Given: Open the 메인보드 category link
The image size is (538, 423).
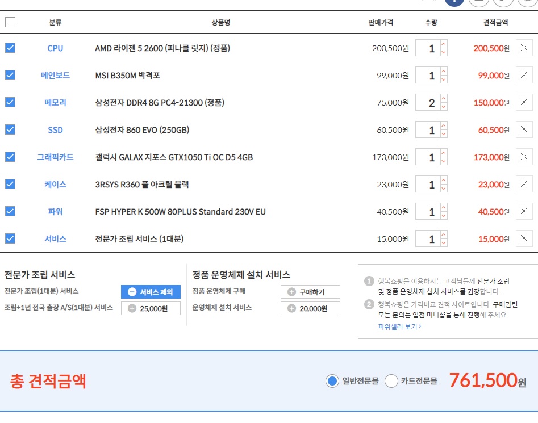Looking at the screenshot, I should point(55,75).
